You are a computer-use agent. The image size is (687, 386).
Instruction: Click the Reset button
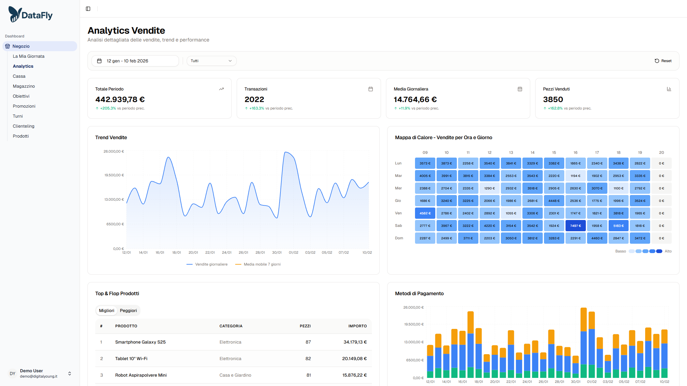tap(663, 61)
